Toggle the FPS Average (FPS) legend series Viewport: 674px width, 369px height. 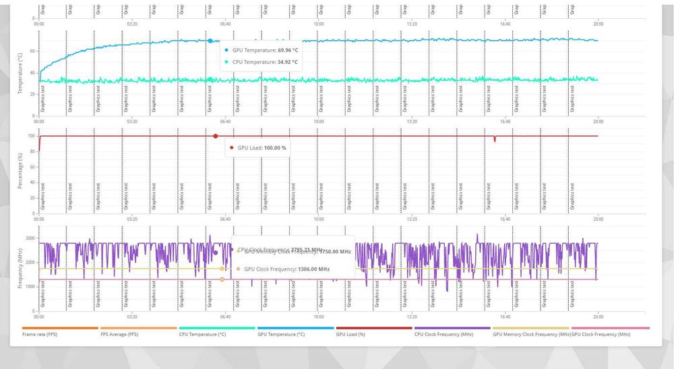pos(139,331)
